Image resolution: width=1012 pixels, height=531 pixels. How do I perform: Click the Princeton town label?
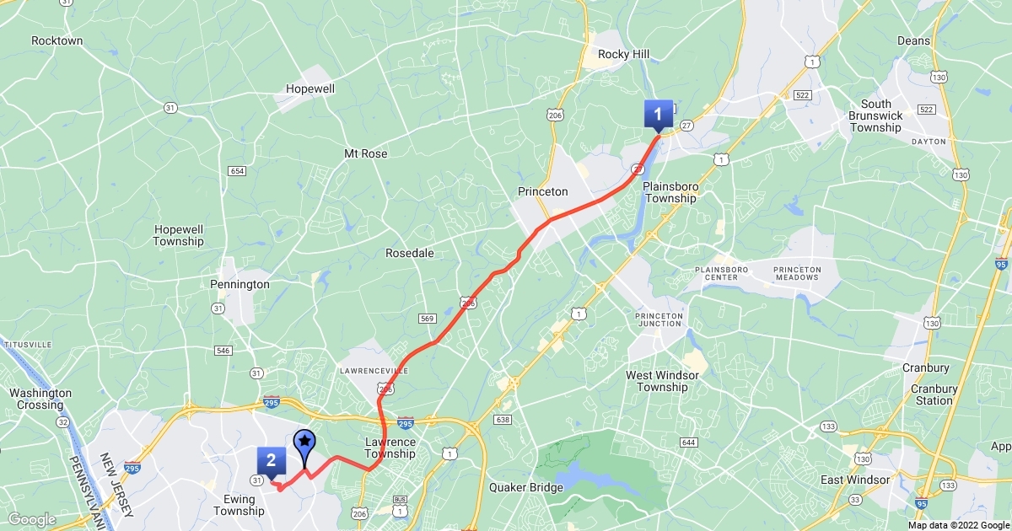click(543, 192)
